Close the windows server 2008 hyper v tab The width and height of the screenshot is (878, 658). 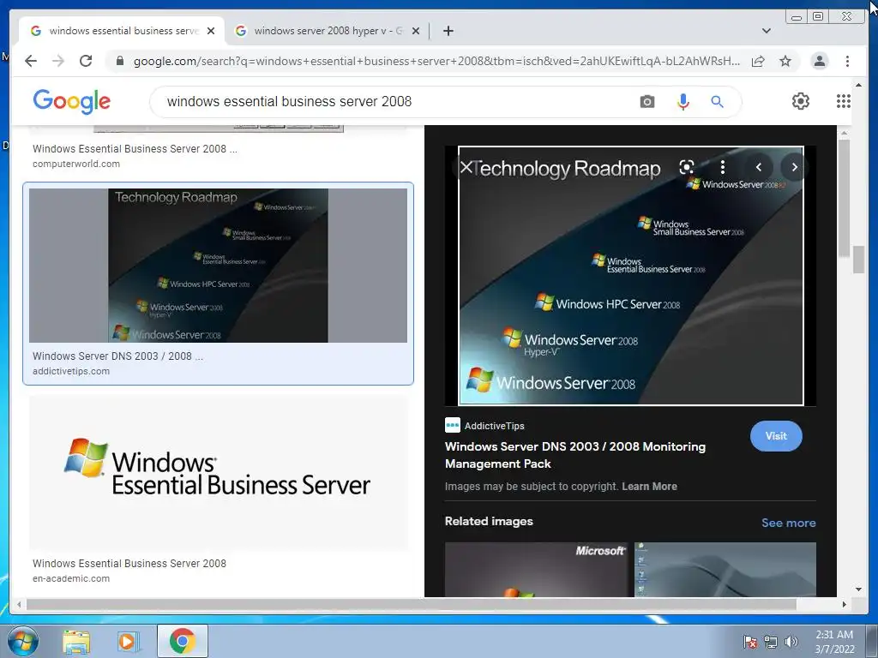(416, 31)
